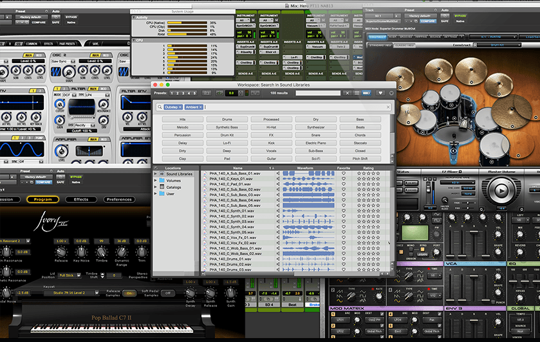Add the Pitch Shift tag to the search
This screenshot has height=342, width=540.
(x=360, y=159)
